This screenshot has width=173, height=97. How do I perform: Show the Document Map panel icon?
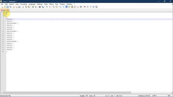(x=72, y=7)
